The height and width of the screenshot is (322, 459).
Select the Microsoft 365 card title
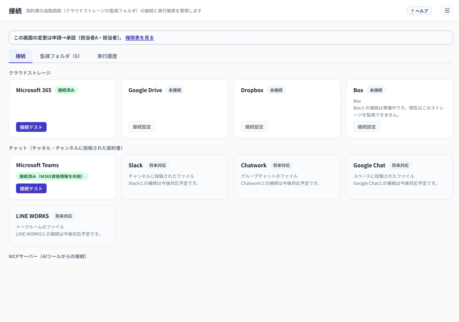(x=34, y=90)
